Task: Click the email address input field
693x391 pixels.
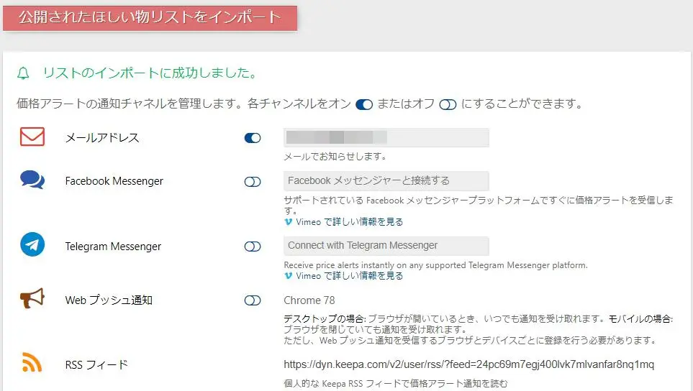Action: point(386,138)
